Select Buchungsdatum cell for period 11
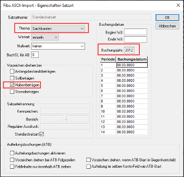Viewport: 184px width, 177px height. click(132, 117)
